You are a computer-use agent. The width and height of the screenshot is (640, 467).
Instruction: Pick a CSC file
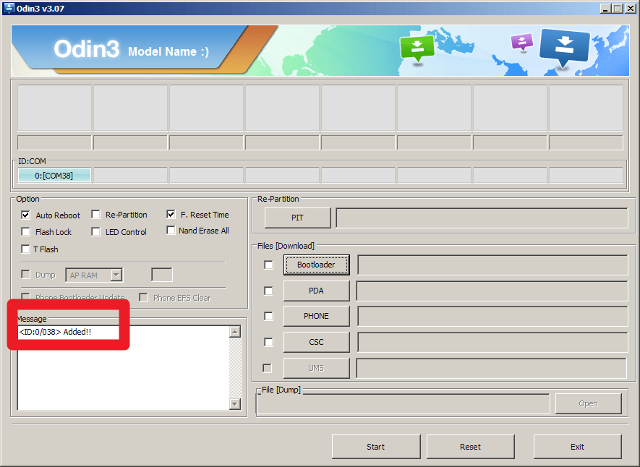click(316, 342)
